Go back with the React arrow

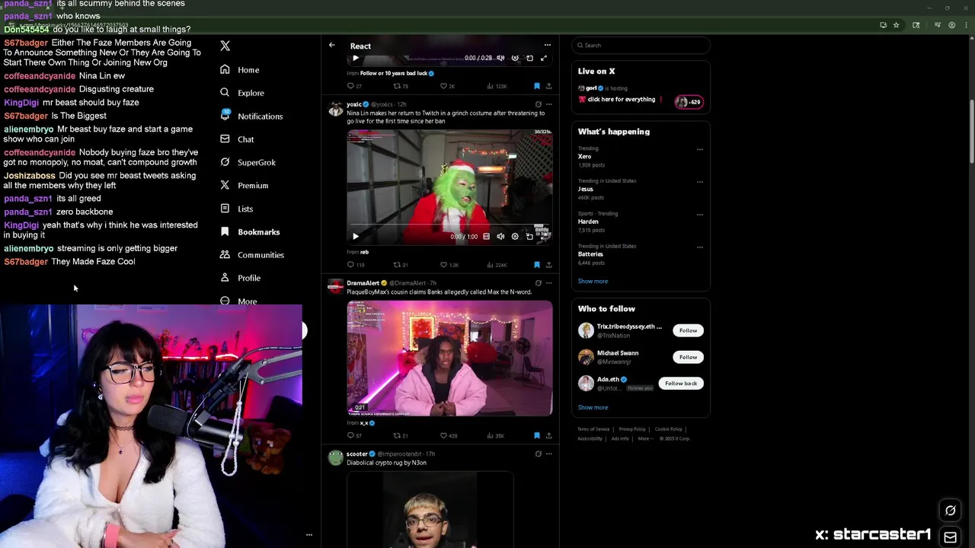[332, 46]
